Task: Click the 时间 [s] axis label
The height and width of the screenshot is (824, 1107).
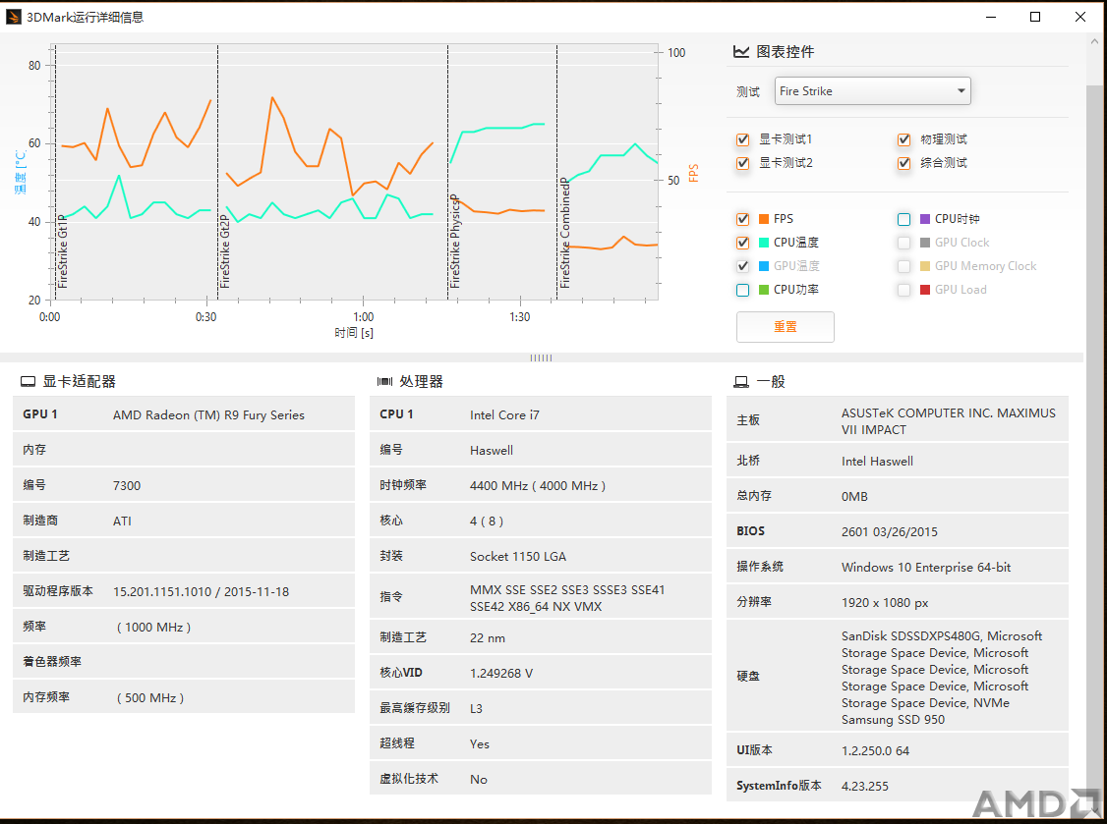Action: click(x=354, y=332)
